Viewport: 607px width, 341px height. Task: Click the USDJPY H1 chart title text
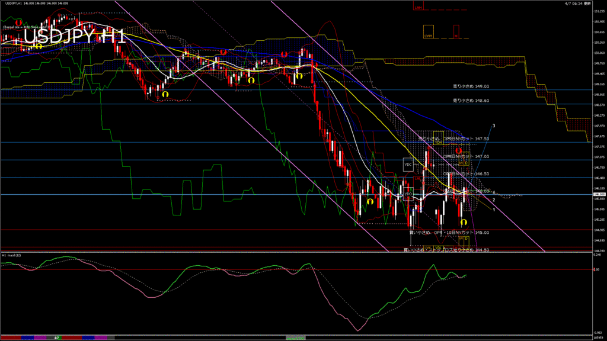click(74, 37)
